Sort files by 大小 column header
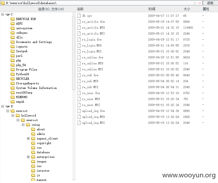This screenshot has width=218, height=183. tap(187, 9)
